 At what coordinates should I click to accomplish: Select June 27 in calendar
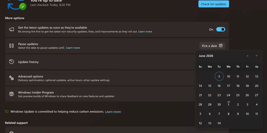257,95
